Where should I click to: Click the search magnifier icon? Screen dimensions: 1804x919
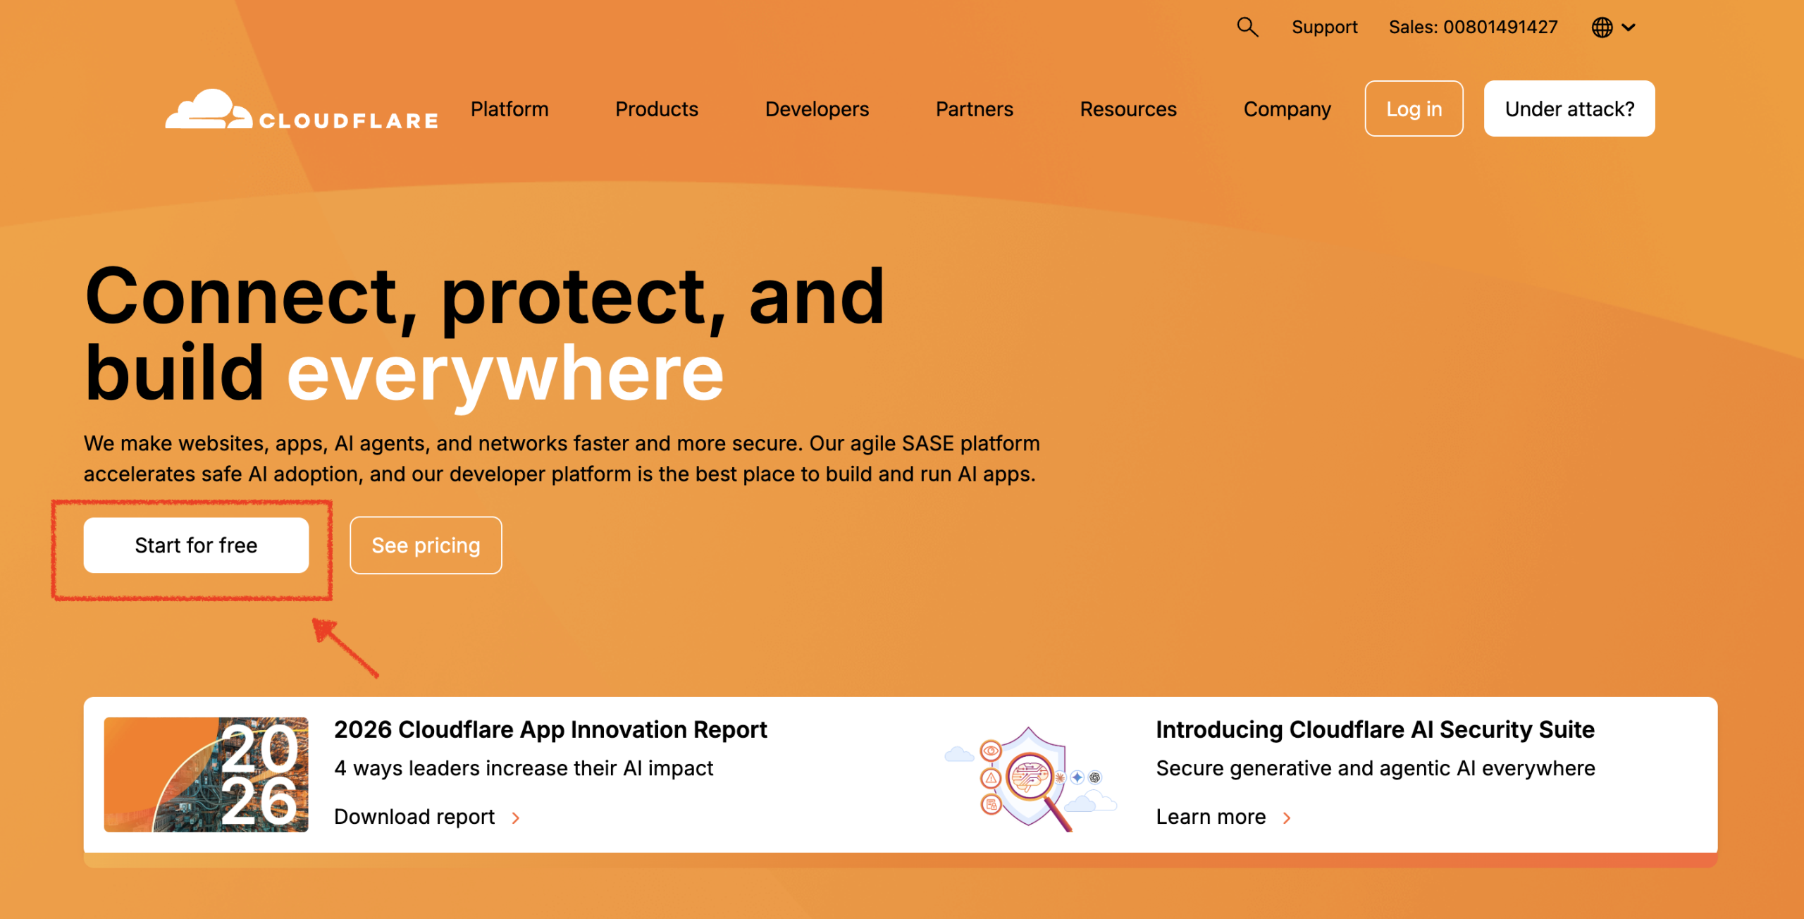pyautogui.click(x=1247, y=27)
